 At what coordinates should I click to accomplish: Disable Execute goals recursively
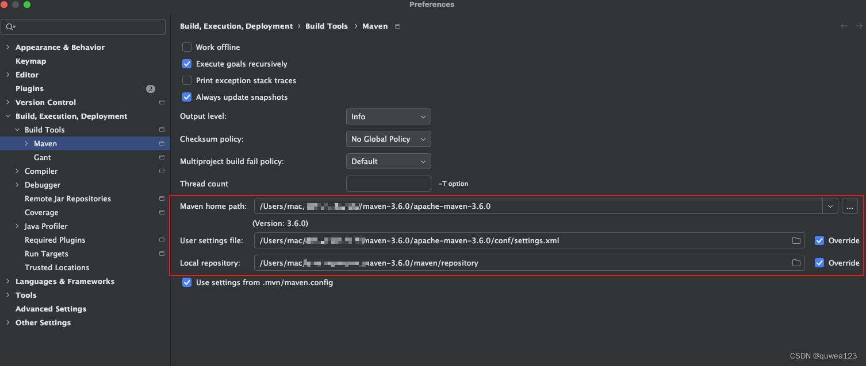[187, 64]
